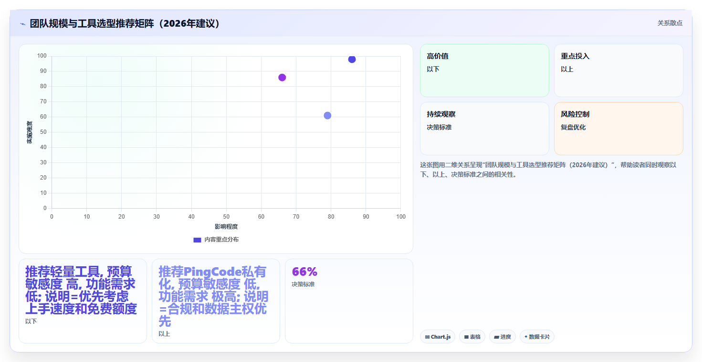Open the 重点投入 quadrant card
Image resolution: width=702 pixels, height=362 pixels.
point(618,70)
